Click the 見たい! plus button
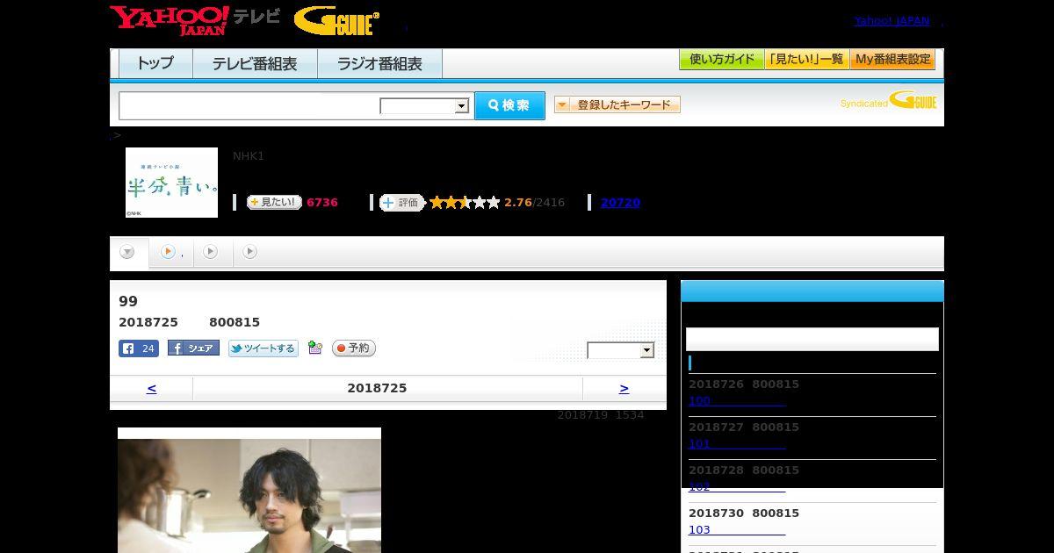 (x=274, y=202)
